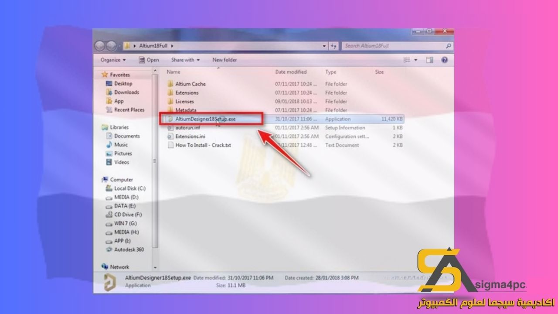This screenshot has height=314, width=558.
Task: Click the autorun.inf file icon
Action: click(x=170, y=128)
